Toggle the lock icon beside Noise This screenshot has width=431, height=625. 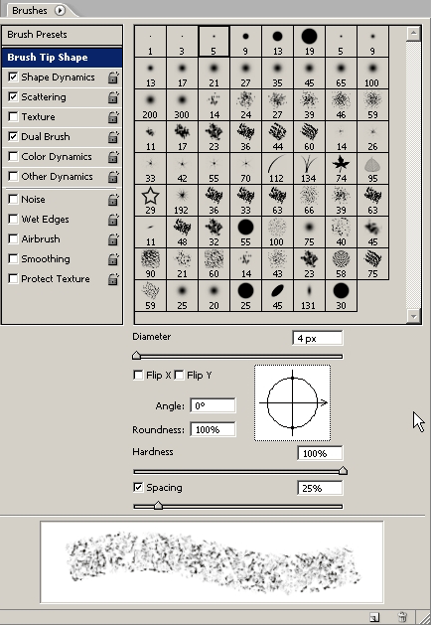pyautogui.click(x=113, y=200)
